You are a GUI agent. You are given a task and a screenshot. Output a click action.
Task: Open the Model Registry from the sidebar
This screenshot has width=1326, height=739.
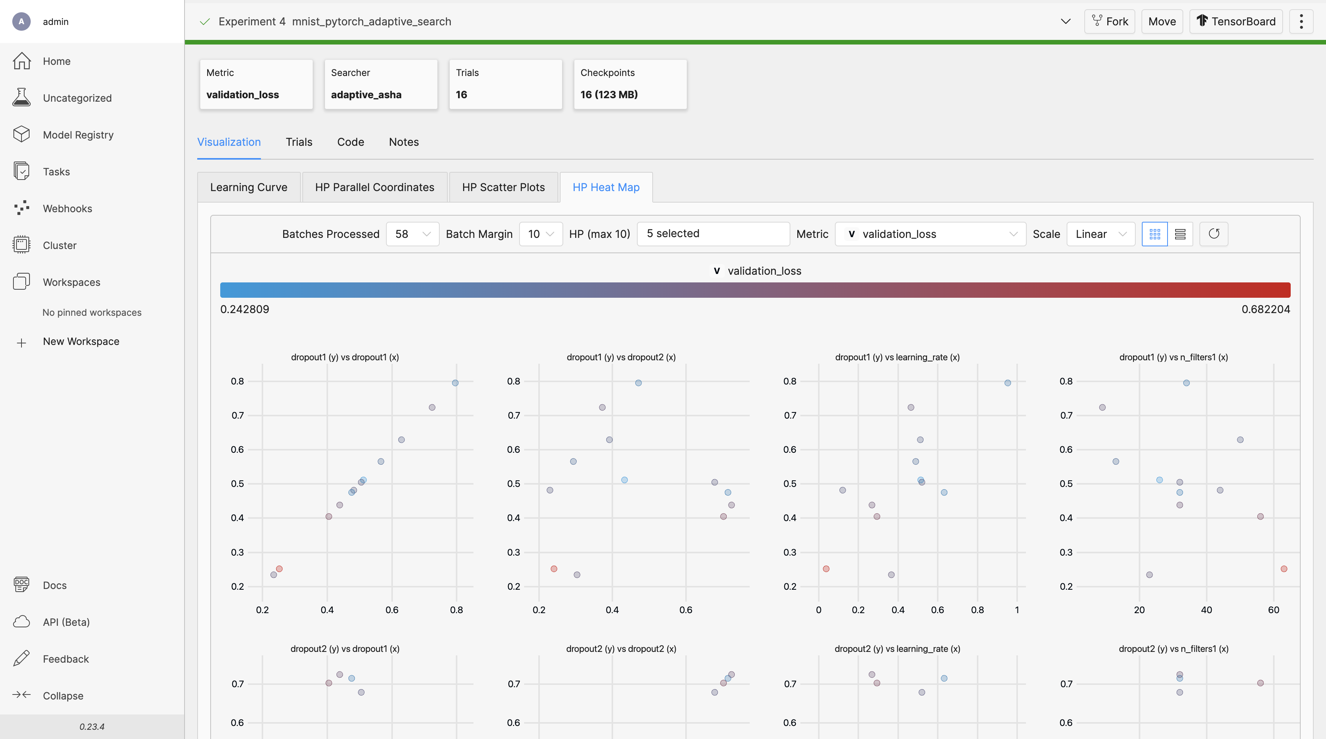78,134
